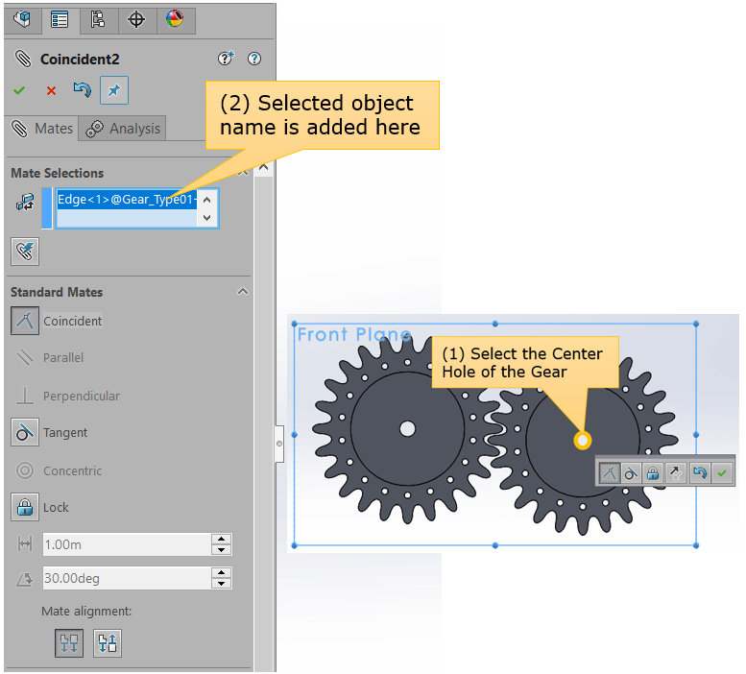
Task: Click Undo in the popup mate toolbar
Action: coord(699,472)
